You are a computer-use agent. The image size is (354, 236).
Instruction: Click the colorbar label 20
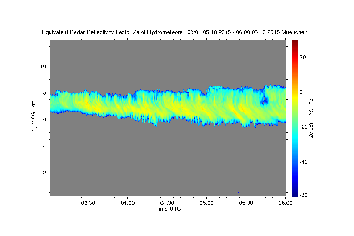click(302, 57)
